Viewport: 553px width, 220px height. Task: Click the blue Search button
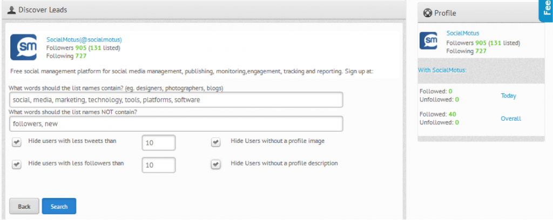(59, 207)
